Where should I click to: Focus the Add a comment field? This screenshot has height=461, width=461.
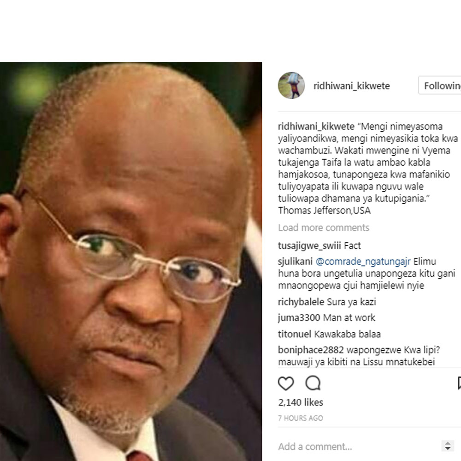coord(359,446)
